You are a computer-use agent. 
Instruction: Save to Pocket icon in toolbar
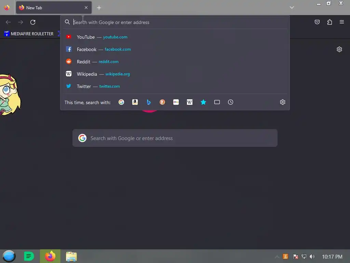317,22
